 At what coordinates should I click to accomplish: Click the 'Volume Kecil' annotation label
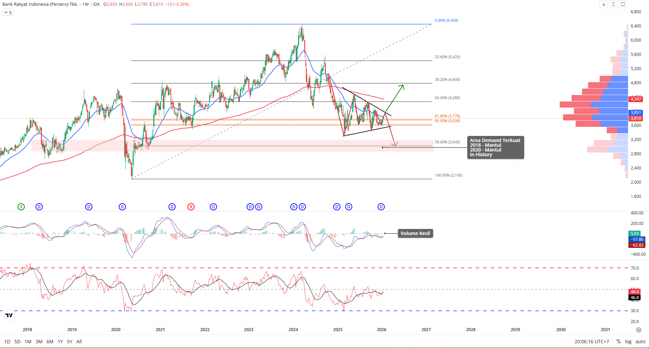click(415, 233)
